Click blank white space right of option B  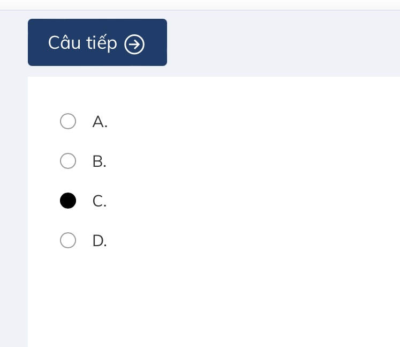tap(241, 161)
